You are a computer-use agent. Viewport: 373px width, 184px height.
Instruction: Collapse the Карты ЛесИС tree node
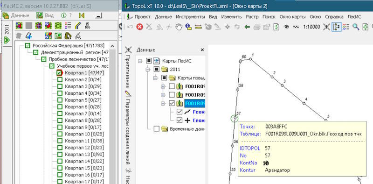[140, 61]
